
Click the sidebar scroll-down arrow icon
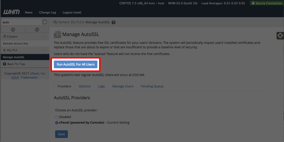[37, 30]
